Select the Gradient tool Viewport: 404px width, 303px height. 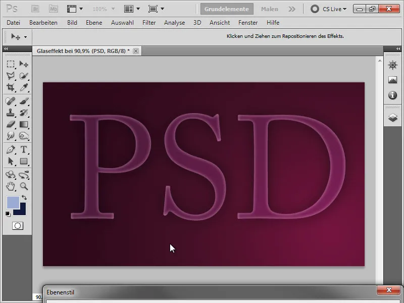24,124
